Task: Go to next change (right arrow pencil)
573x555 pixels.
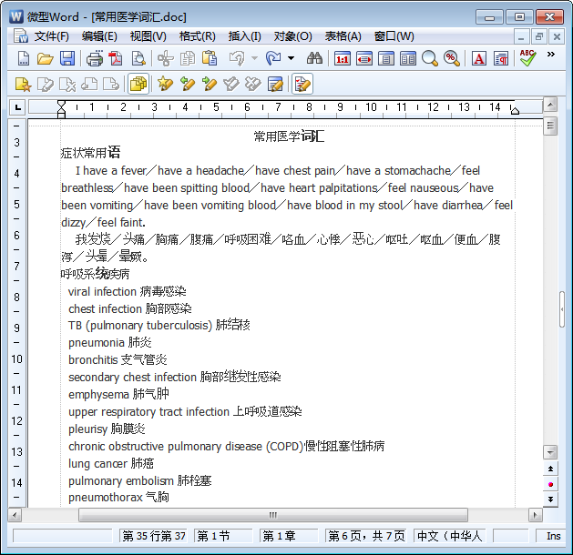Action: (210, 85)
